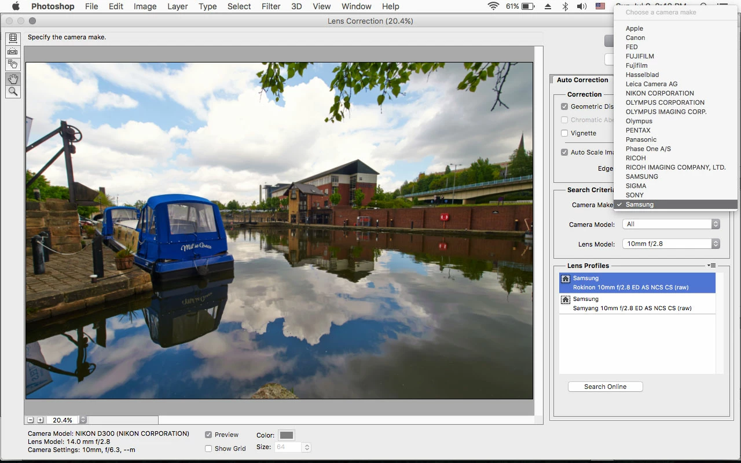The image size is (741, 463).
Task: Select uppercase SAMSUNG camera make
Action: coord(676,177)
